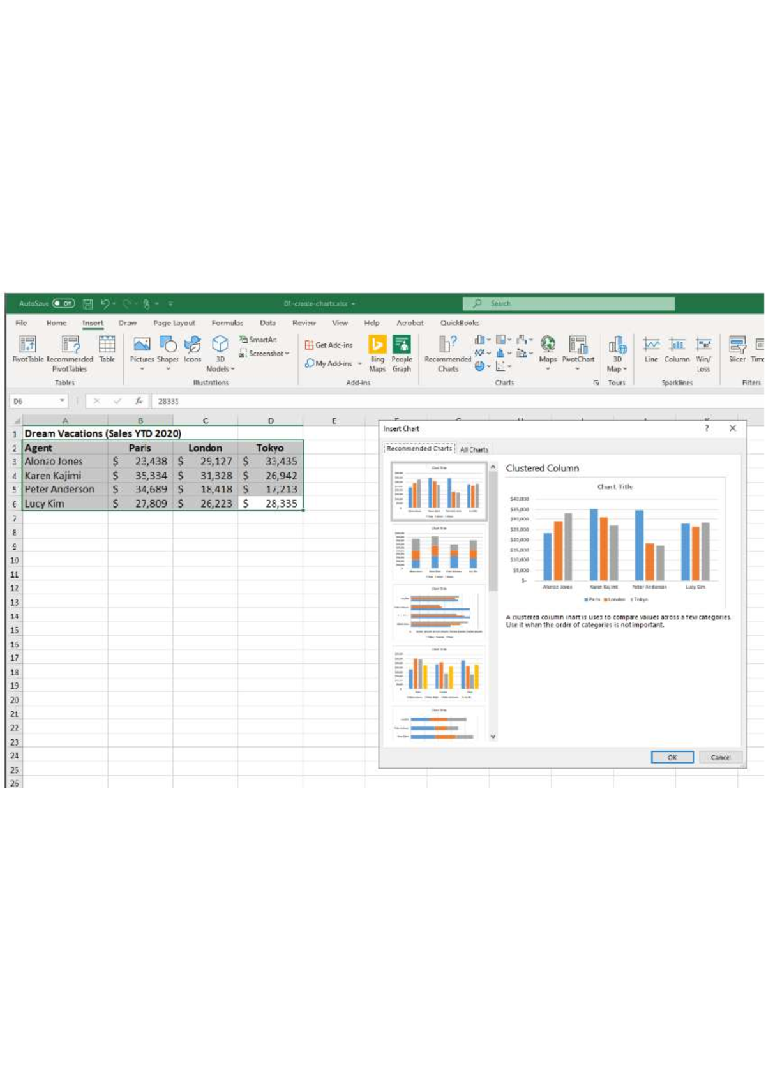Confirm the chart with OK
766x1084 pixels.
pyautogui.click(x=672, y=757)
